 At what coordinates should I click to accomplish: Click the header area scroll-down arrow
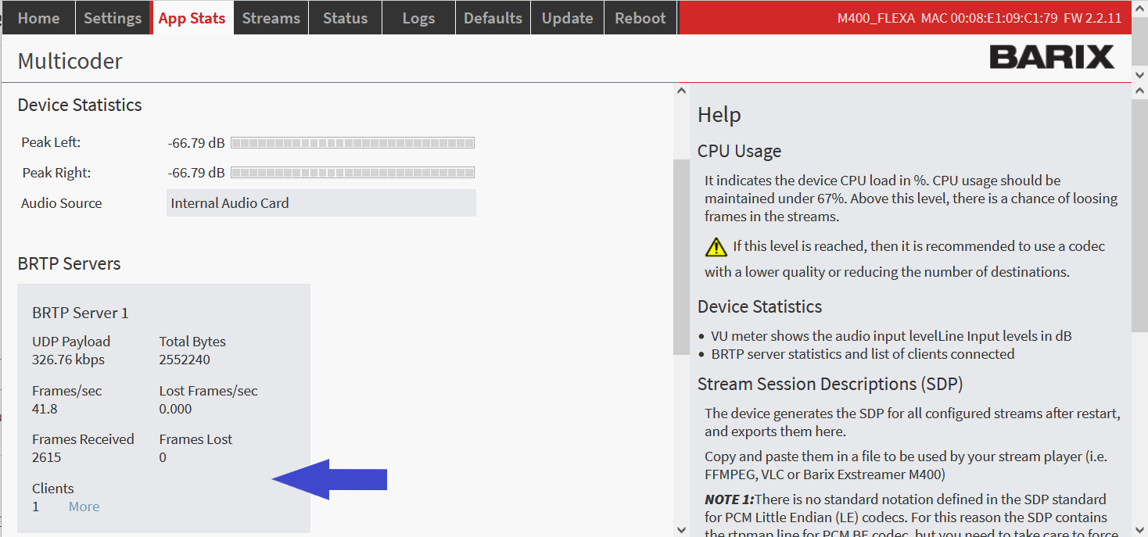click(1139, 73)
